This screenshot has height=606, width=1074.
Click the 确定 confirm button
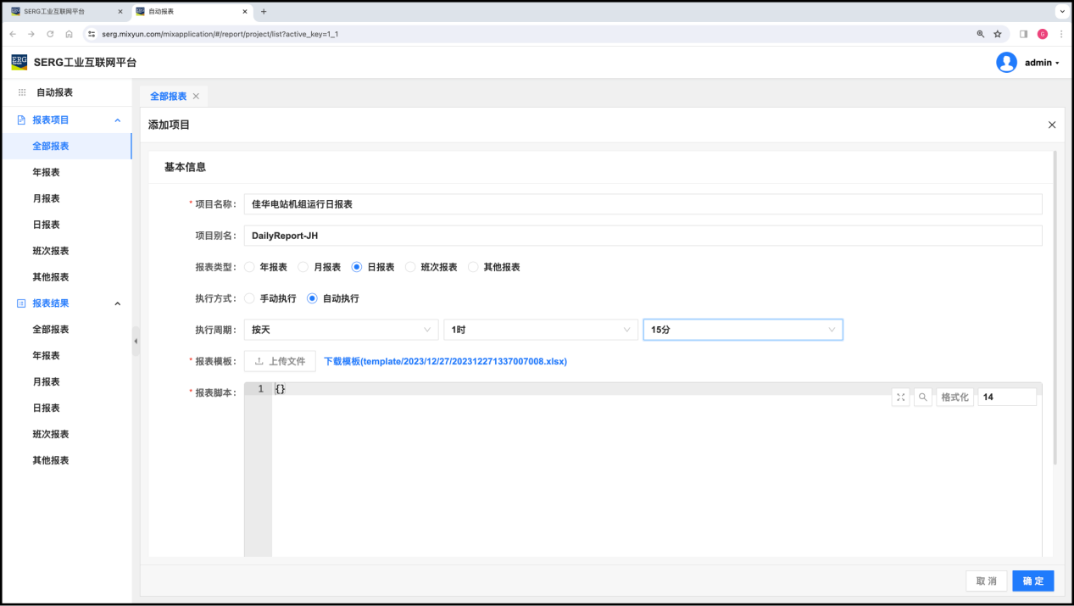[1032, 581]
